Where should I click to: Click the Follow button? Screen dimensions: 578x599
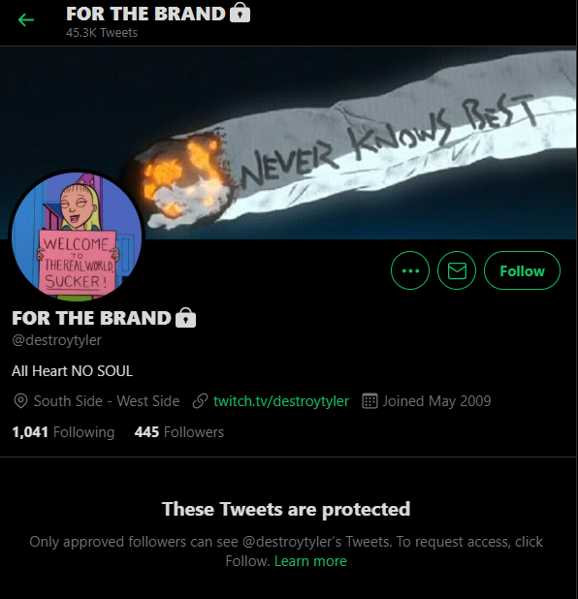tap(522, 270)
